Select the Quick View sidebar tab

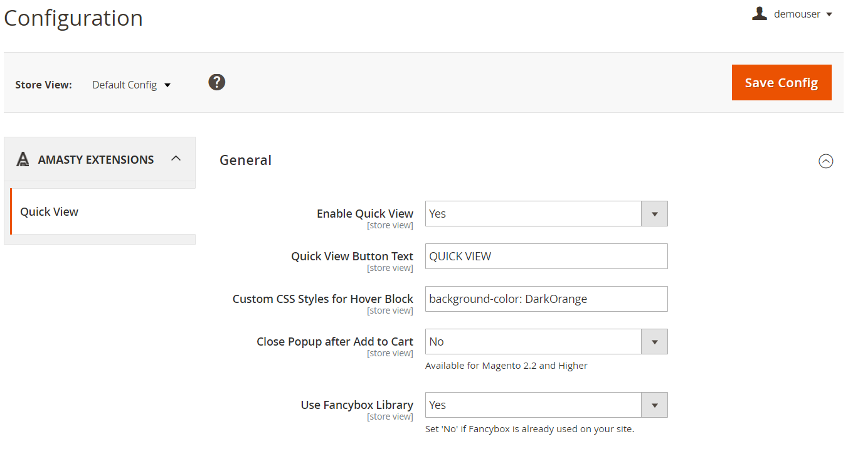tap(103, 211)
